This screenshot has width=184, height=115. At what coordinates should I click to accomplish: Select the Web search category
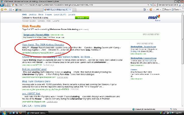[x=24, y=14]
